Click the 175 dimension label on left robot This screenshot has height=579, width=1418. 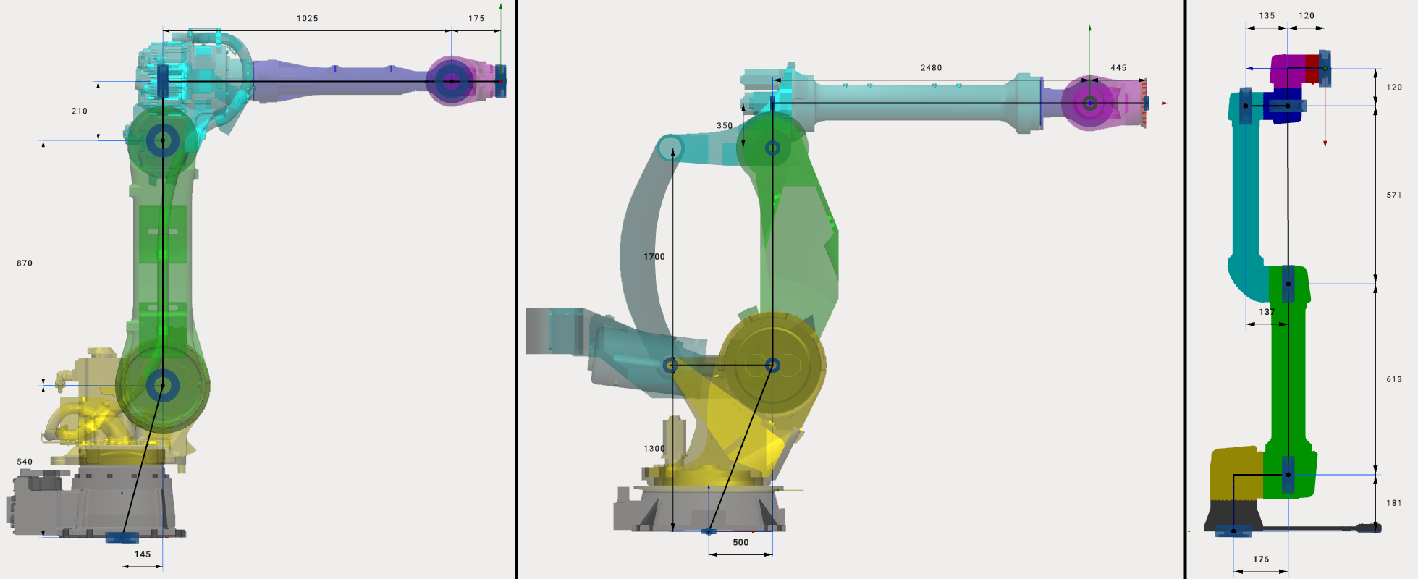(476, 18)
